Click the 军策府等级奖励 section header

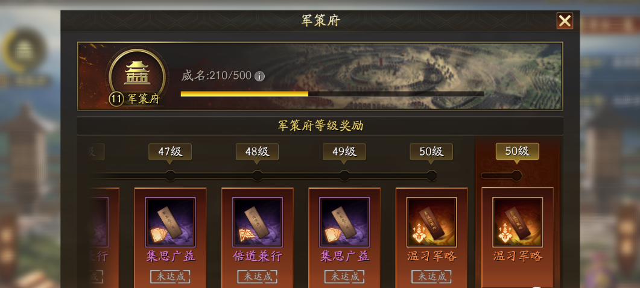(320, 126)
